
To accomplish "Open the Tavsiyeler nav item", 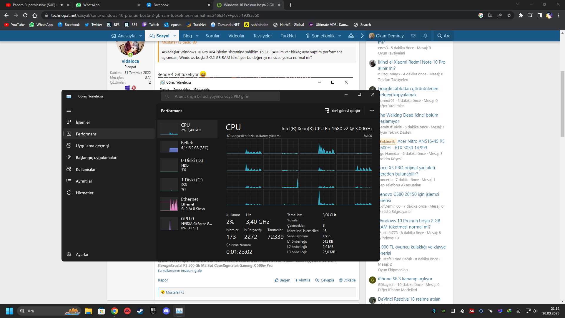I will click(262, 36).
